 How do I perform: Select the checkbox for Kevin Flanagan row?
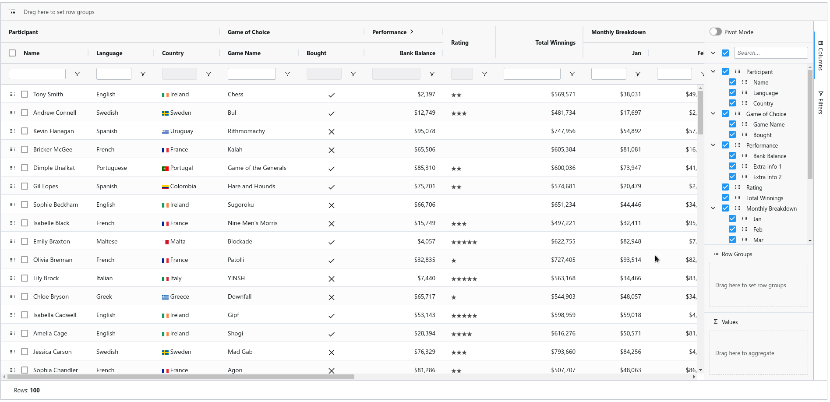pos(25,131)
